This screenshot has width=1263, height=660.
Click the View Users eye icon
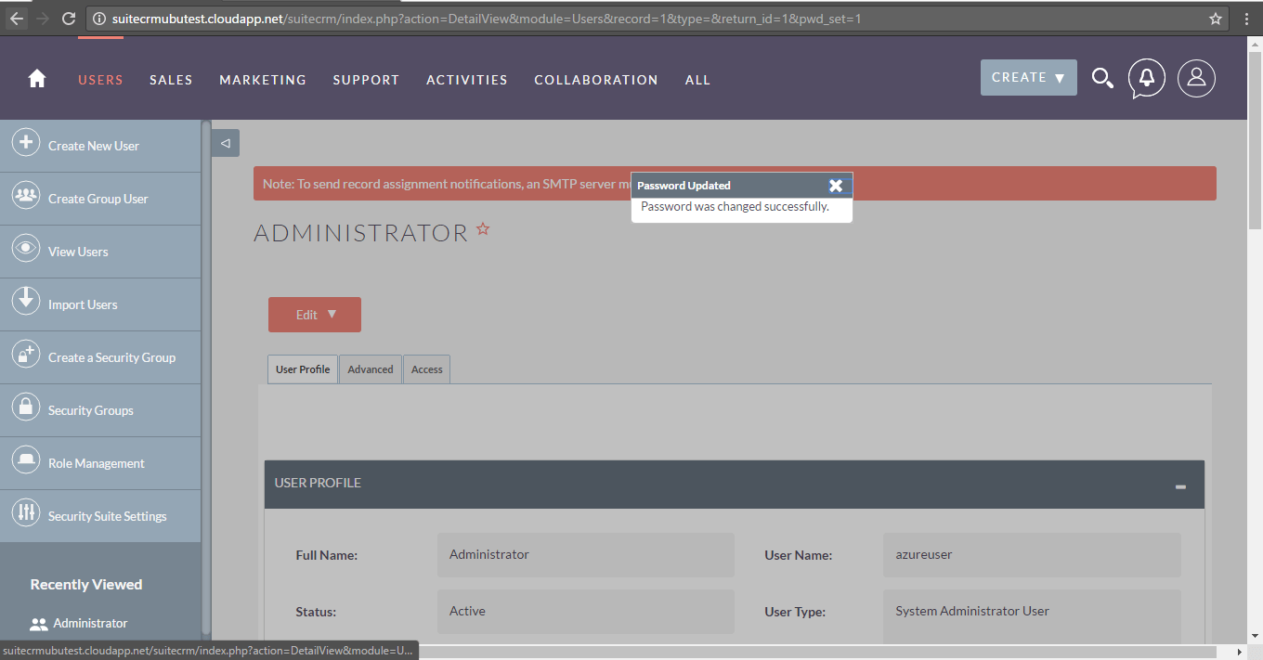click(25, 250)
